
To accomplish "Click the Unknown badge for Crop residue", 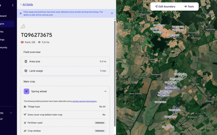I will 100,131.
